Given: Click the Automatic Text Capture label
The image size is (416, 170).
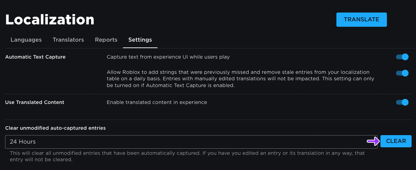Looking at the screenshot, I should point(35,57).
